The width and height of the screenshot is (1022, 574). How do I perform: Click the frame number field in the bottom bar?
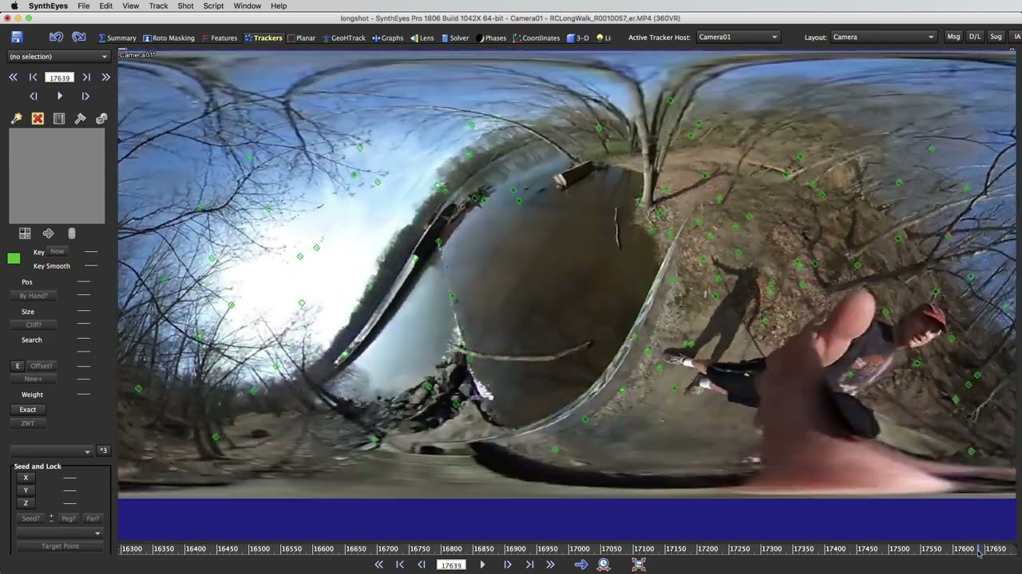tap(451, 564)
